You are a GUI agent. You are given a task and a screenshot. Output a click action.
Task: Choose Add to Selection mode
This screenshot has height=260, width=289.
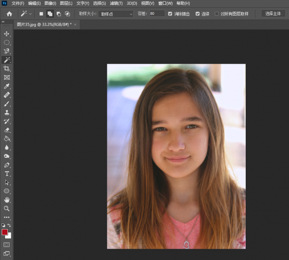[x=50, y=14]
